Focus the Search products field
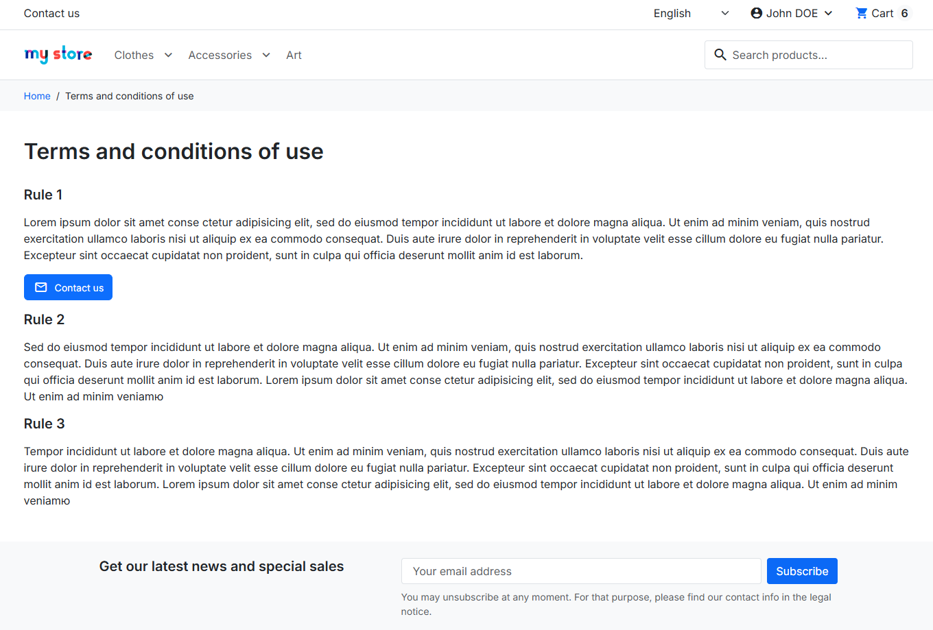Image resolution: width=933 pixels, height=630 pixels. tap(809, 55)
